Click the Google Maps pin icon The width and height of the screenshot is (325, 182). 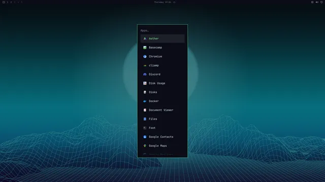tap(145, 146)
